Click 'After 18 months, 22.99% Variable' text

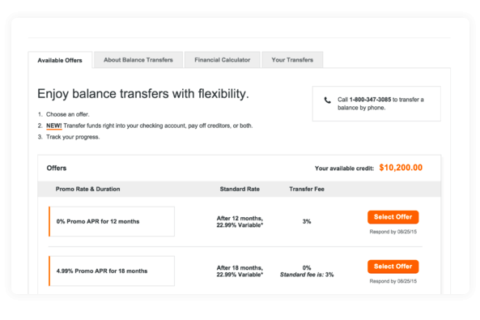[240, 271]
